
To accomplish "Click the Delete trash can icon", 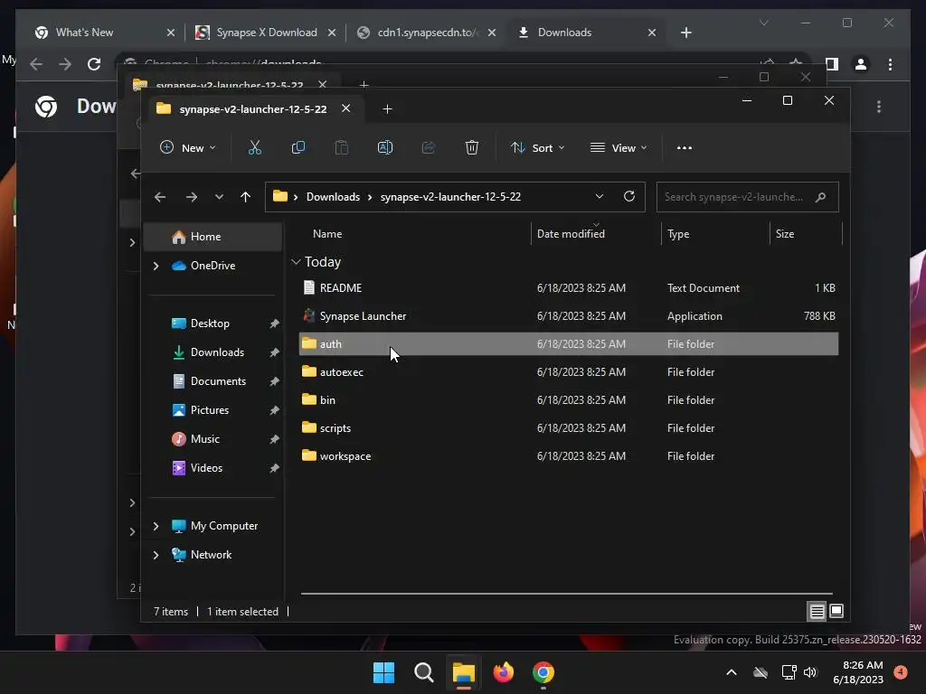I will 471,147.
